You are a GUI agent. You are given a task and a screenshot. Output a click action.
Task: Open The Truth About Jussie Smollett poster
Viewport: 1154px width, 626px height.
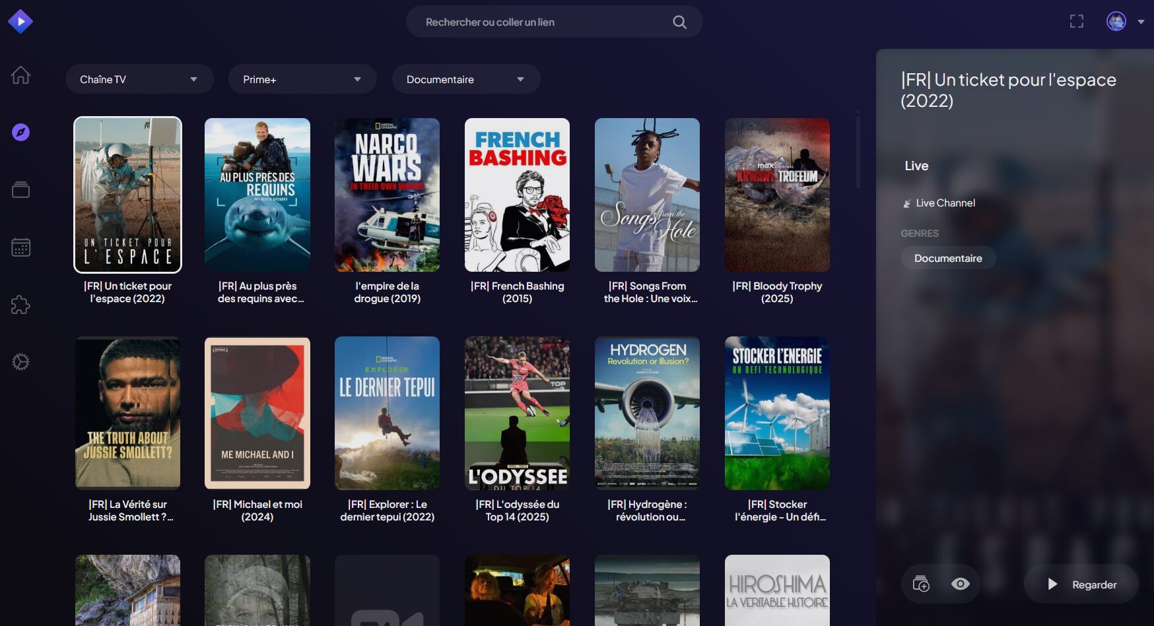click(x=127, y=413)
